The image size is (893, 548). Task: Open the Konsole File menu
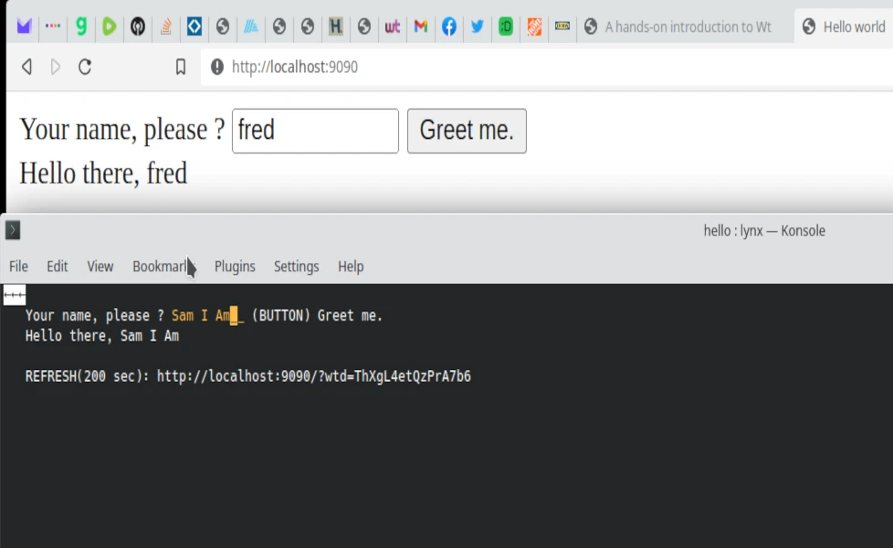18,267
